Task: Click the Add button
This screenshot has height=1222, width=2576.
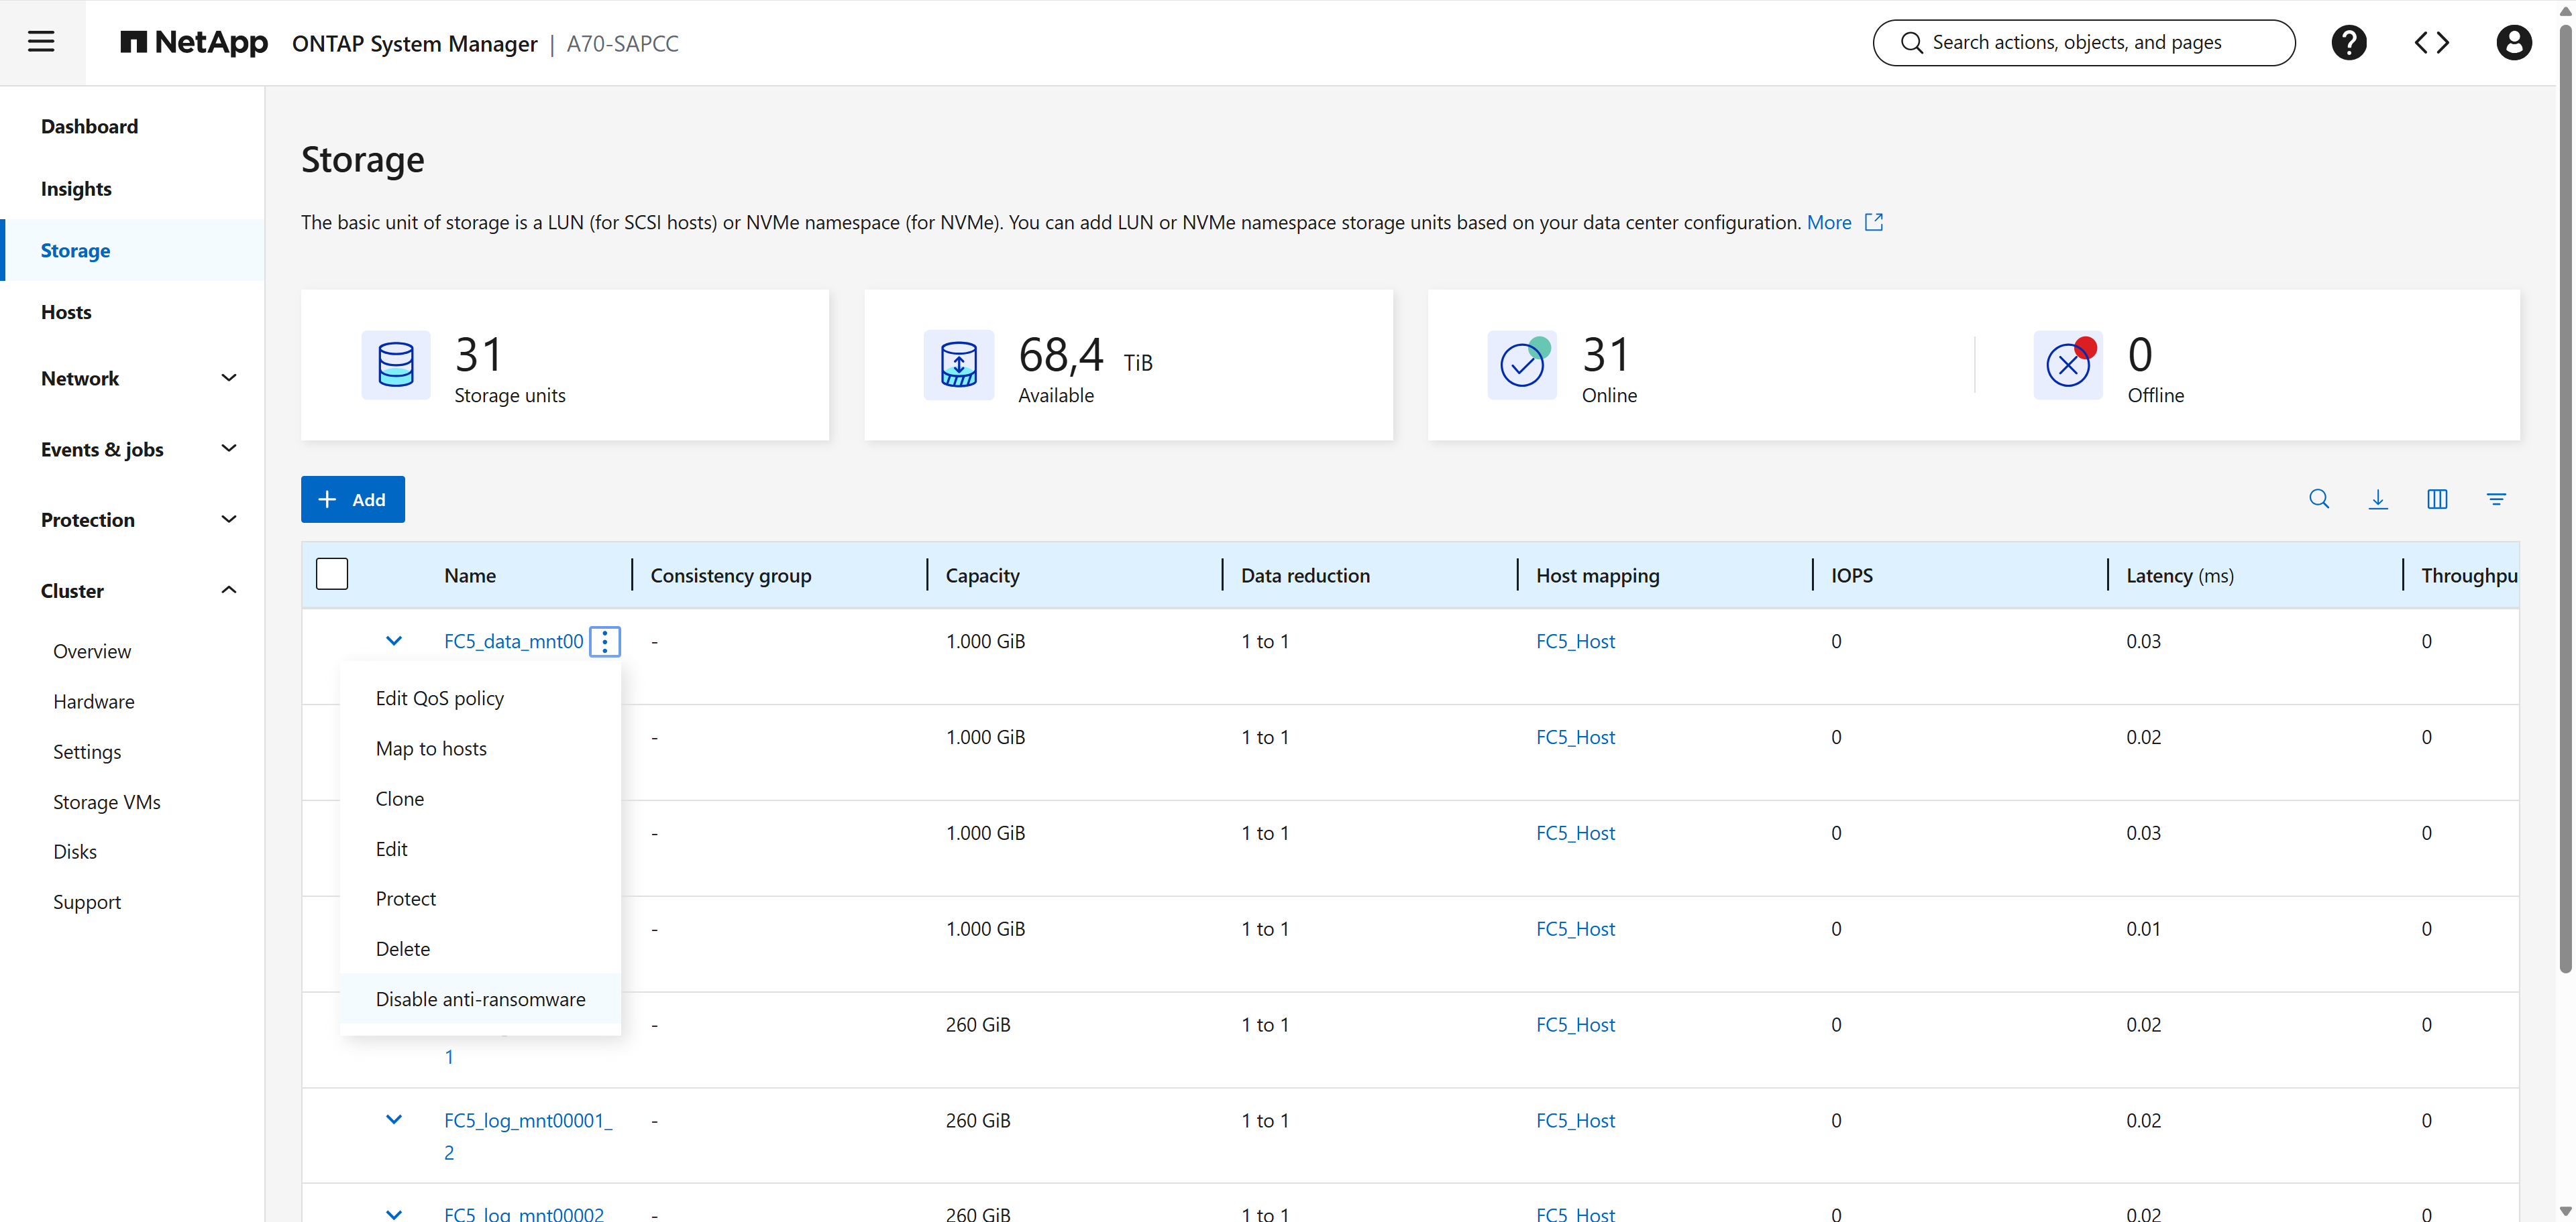Action: [x=352, y=499]
